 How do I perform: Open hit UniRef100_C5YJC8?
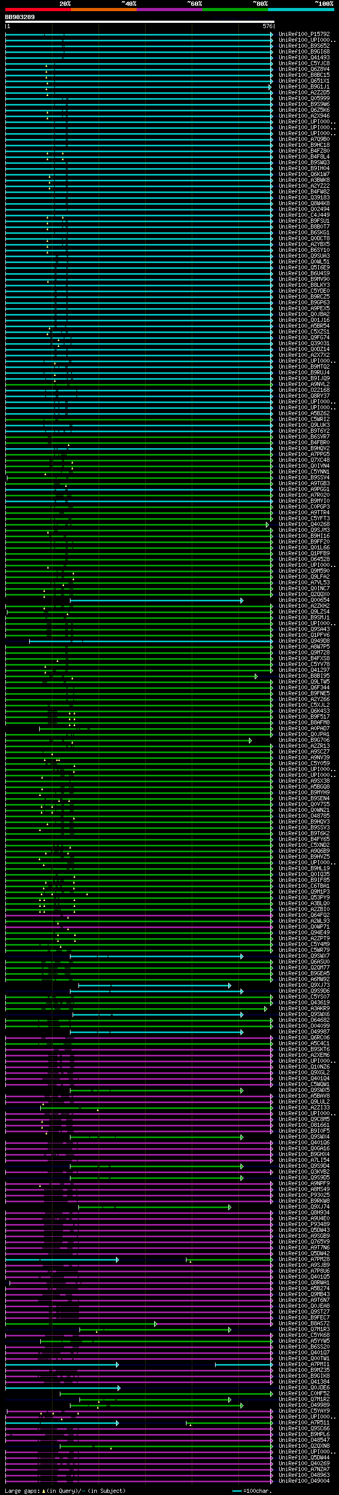(304, 63)
